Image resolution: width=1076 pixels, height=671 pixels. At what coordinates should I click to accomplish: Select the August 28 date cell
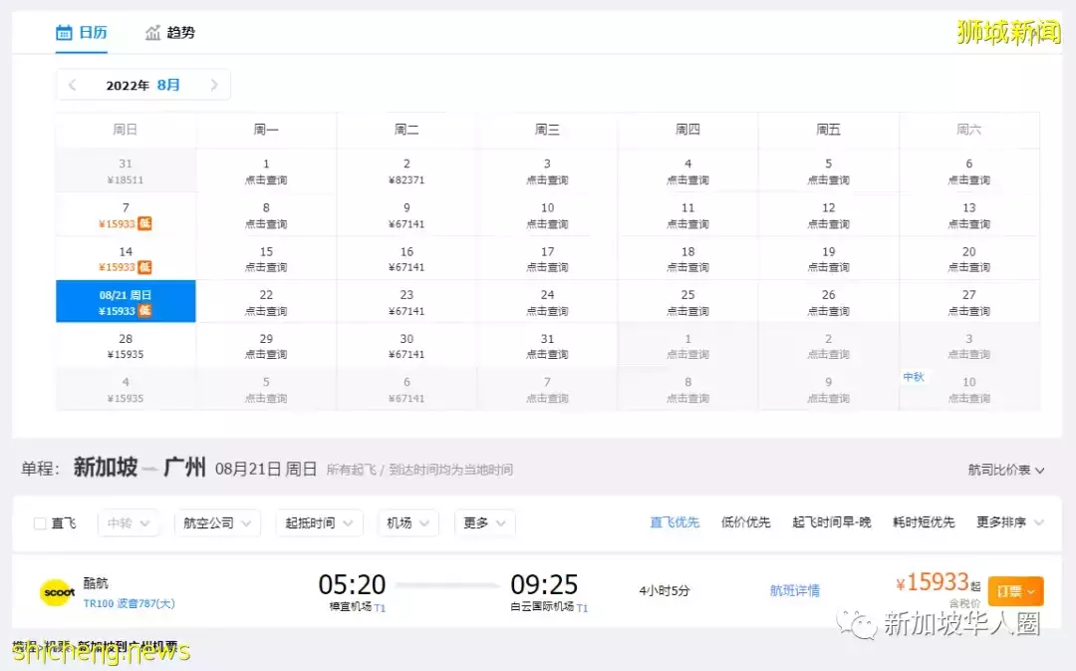[x=126, y=344]
